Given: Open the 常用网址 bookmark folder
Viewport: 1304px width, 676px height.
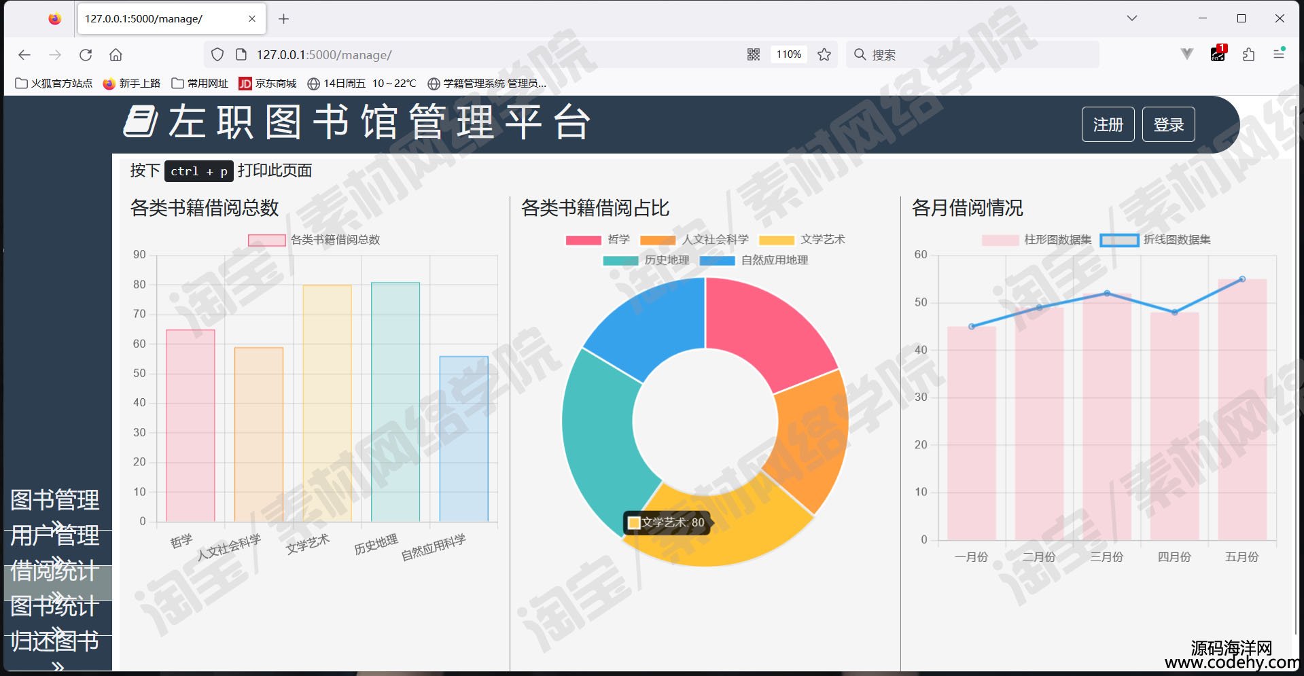Looking at the screenshot, I should pyautogui.click(x=200, y=83).
